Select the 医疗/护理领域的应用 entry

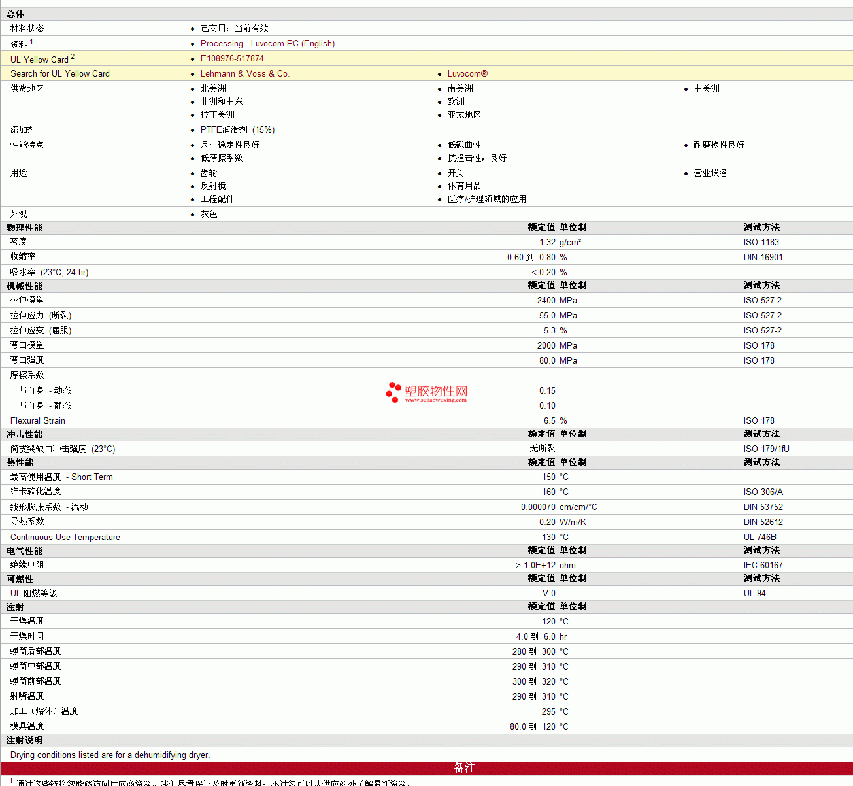(x=487, y=199)
